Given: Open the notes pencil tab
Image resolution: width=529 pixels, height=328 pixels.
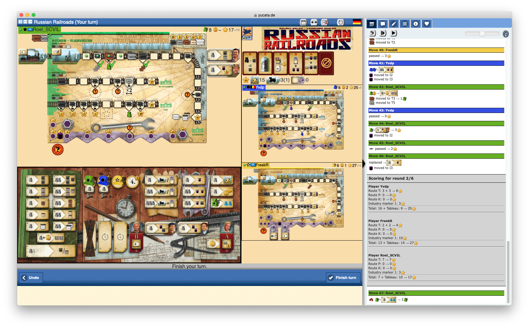Looking at the screenshot, I should point(393,24).
